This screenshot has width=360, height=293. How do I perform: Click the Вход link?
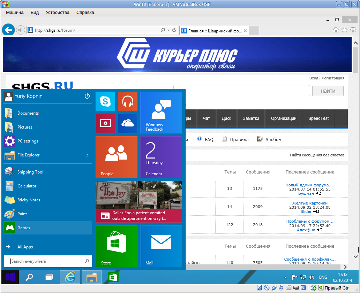coord(314,78)
